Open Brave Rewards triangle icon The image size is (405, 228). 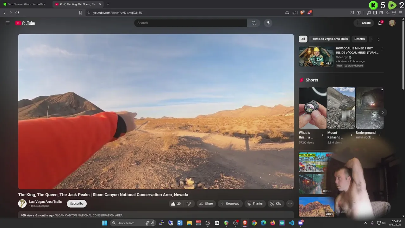309,12
